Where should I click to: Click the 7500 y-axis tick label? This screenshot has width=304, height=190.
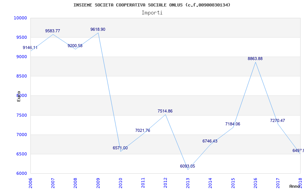21,116
